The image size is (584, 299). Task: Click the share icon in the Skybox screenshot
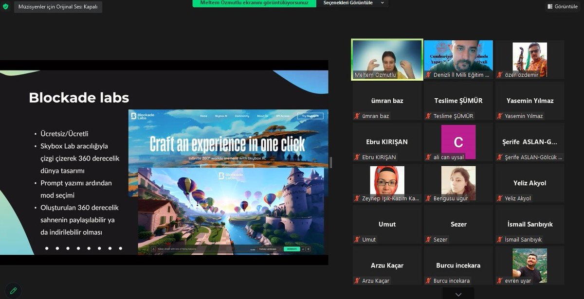(x=308, y=249)
